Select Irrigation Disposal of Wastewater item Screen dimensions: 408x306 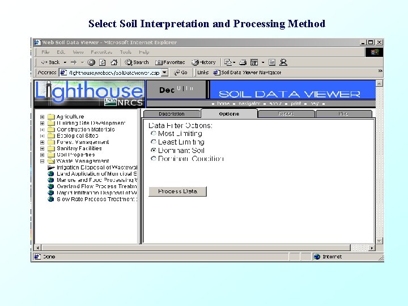click(97, 167)
